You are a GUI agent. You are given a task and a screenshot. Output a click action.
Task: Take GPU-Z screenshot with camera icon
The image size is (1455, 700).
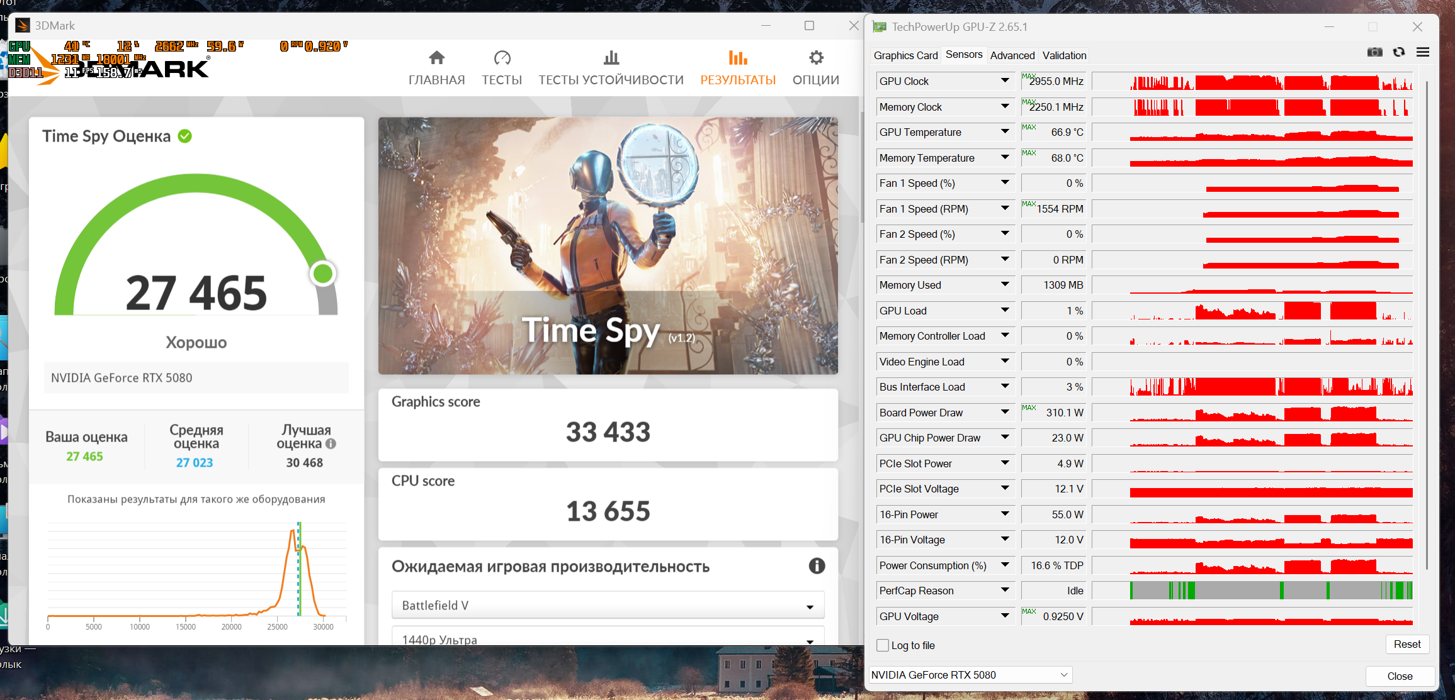1374,52
